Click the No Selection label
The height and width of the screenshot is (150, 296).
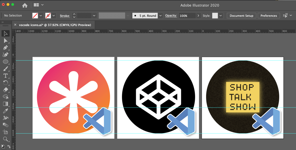tap(13, 16)
